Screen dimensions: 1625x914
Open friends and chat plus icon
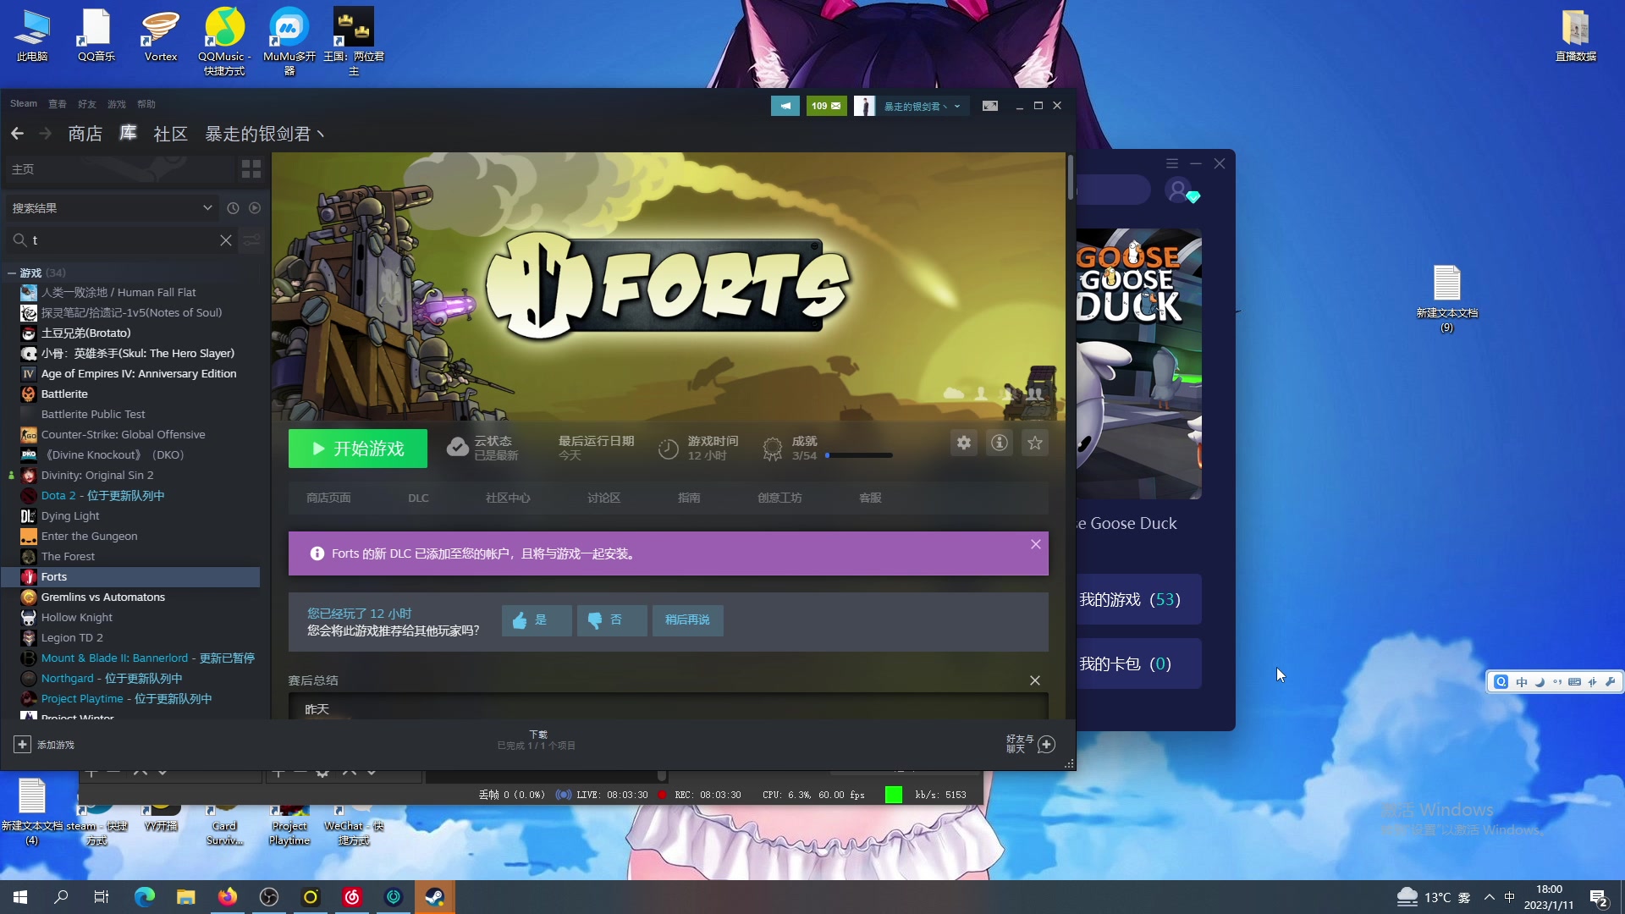click(x=1046, y=744)
